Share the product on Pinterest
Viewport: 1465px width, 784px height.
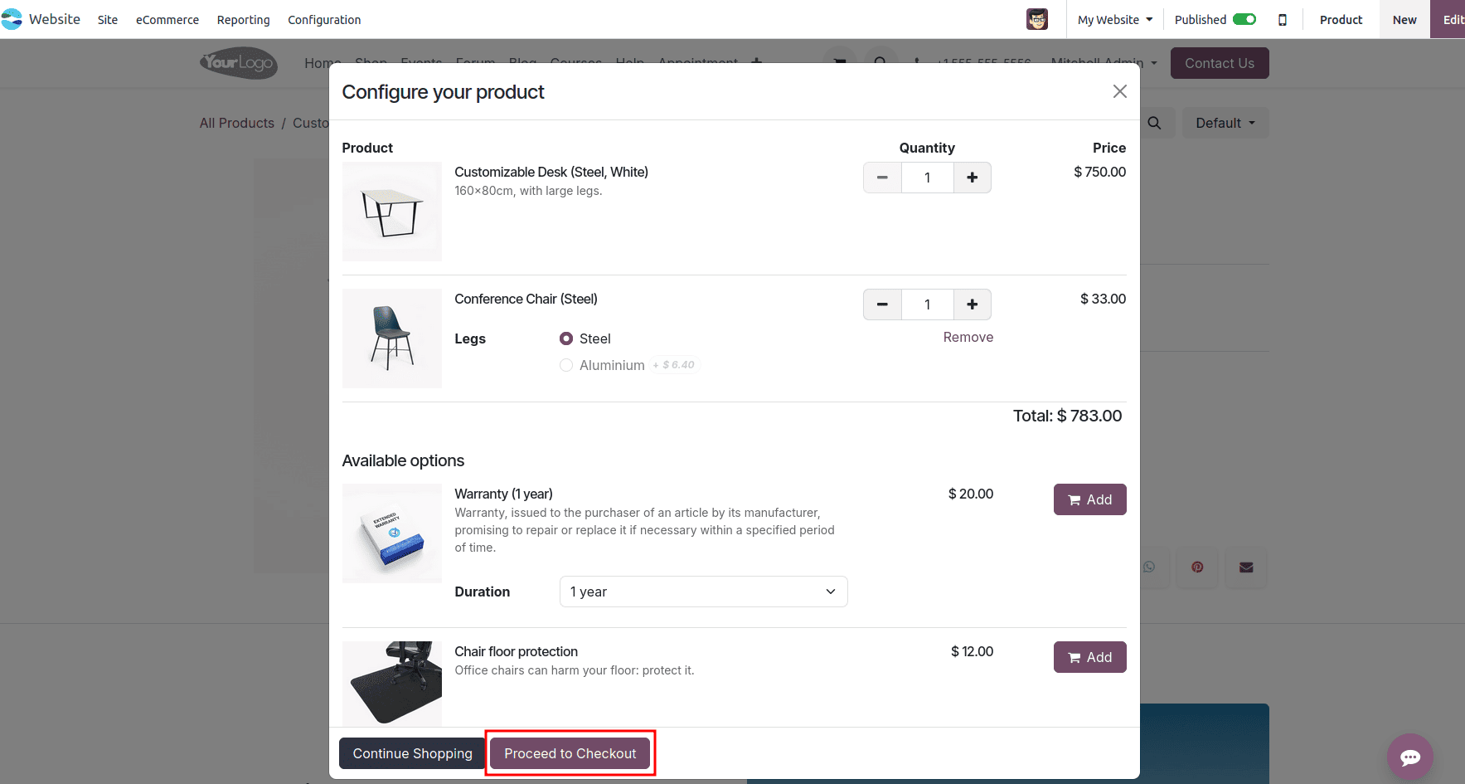click(x=1197, y=567)
